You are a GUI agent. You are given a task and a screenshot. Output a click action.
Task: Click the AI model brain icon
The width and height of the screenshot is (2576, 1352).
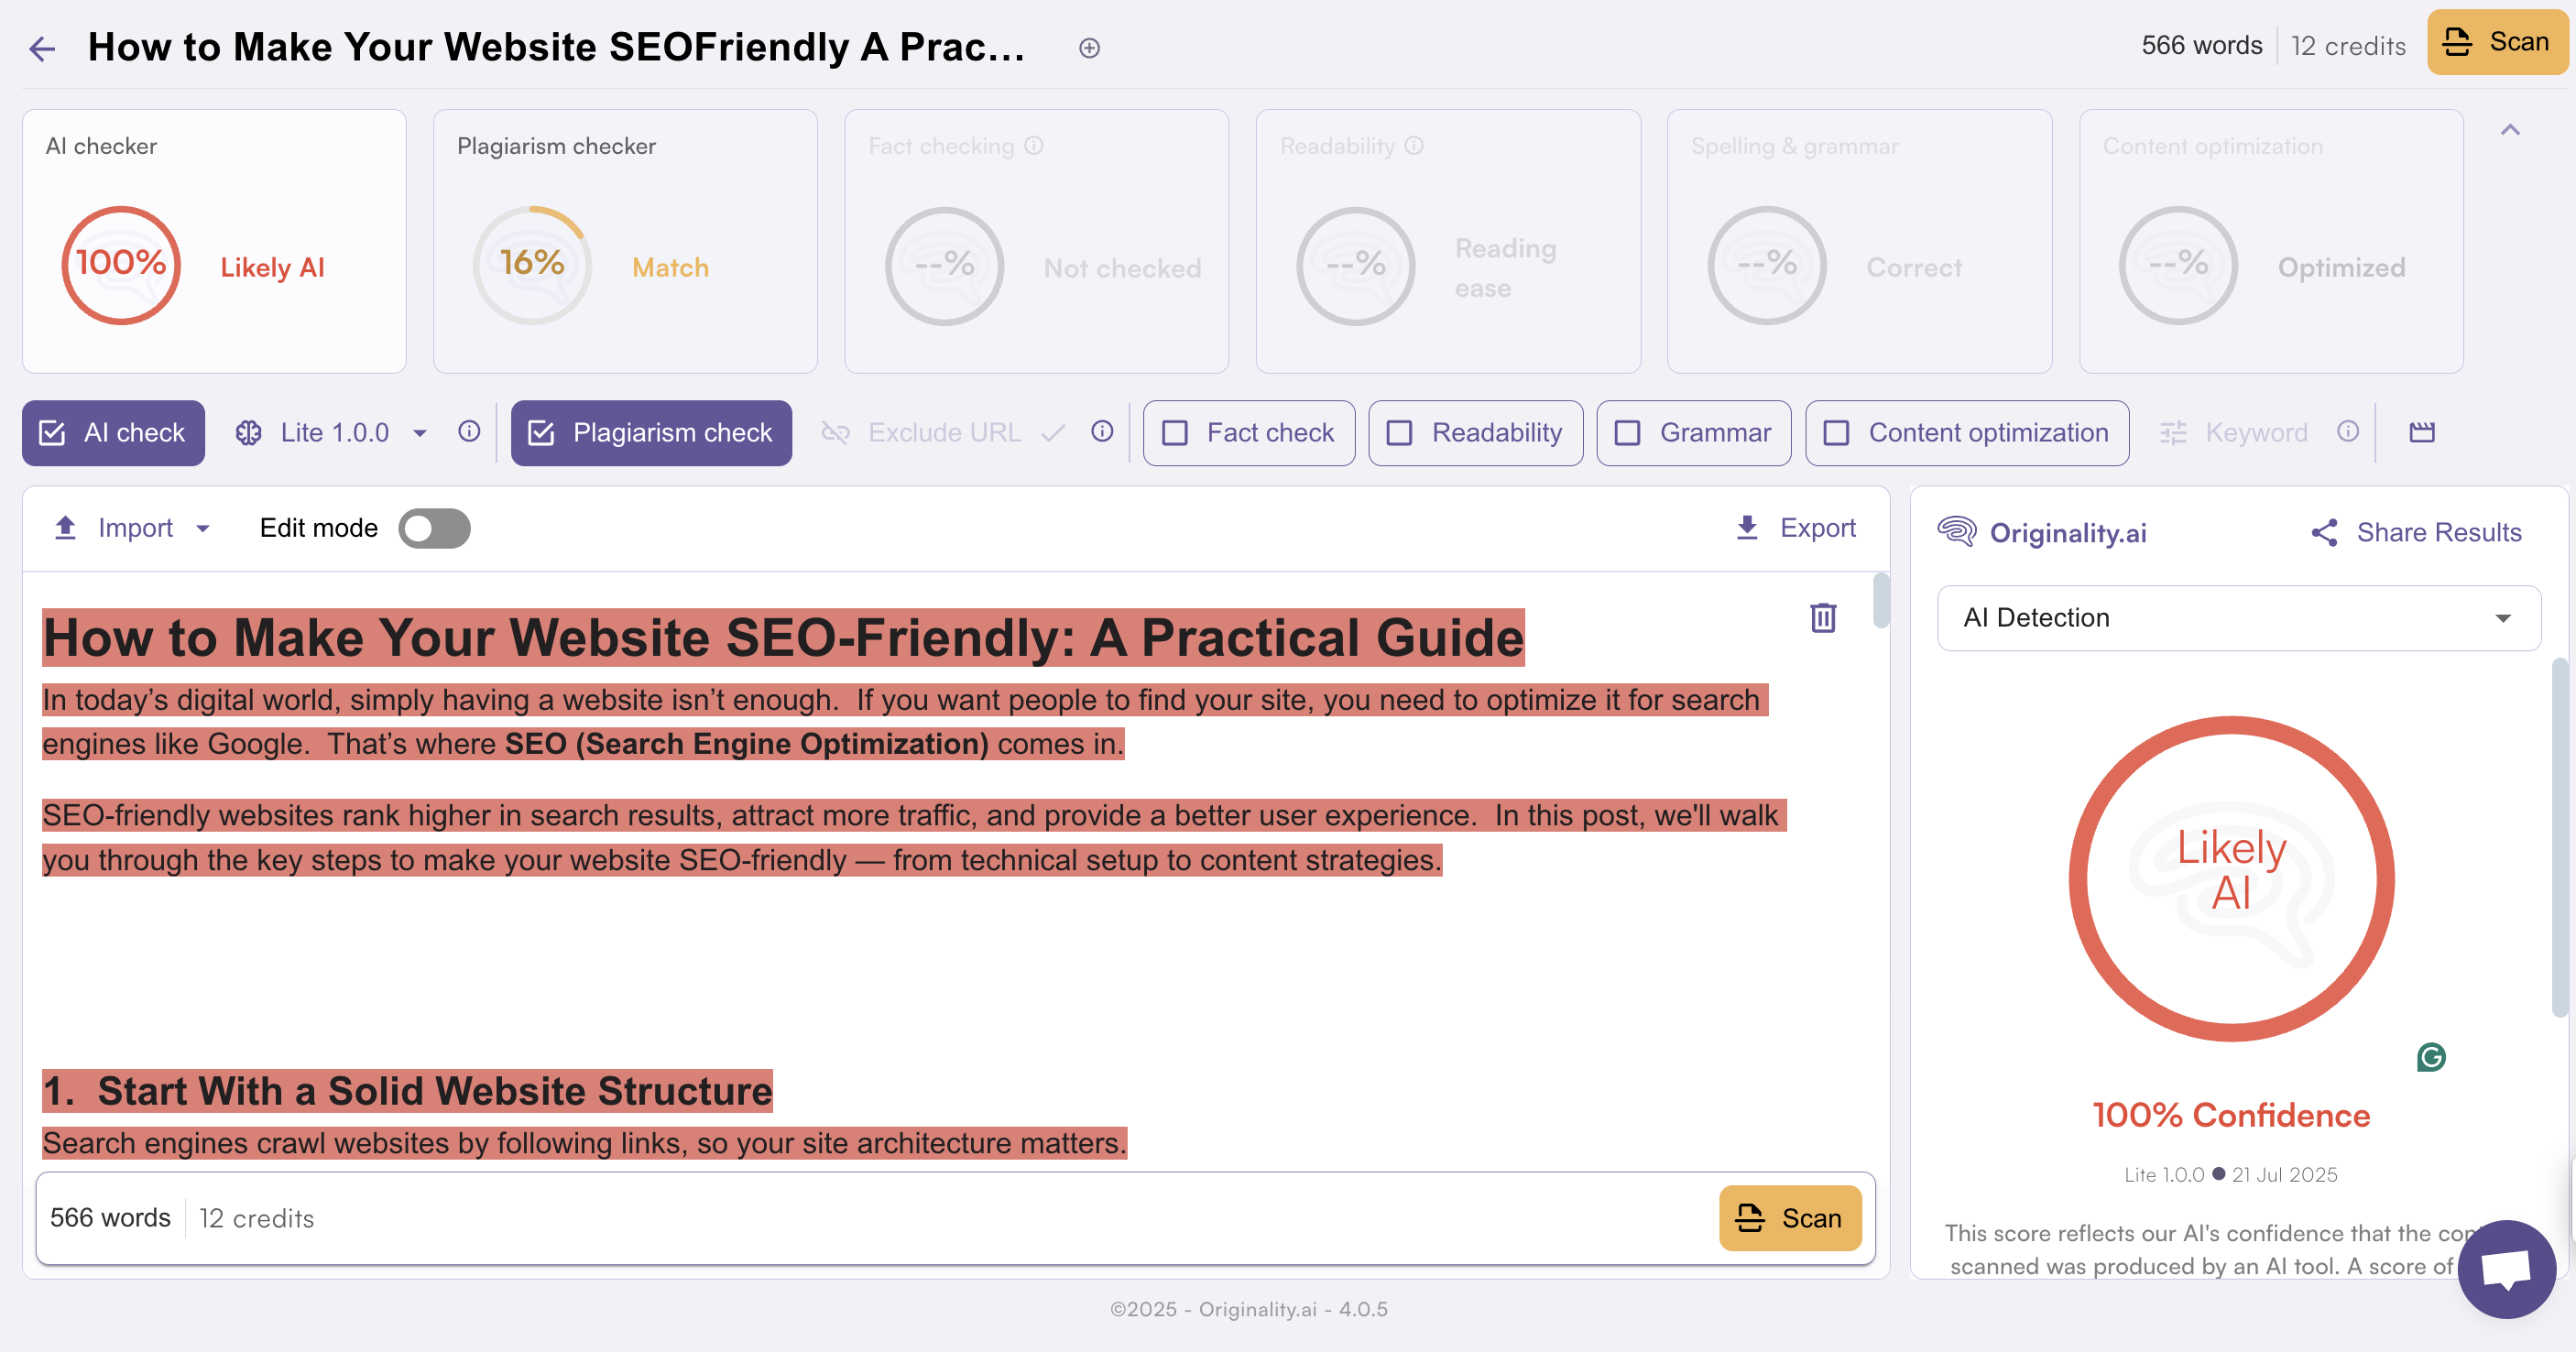click(x=249, y=433)
